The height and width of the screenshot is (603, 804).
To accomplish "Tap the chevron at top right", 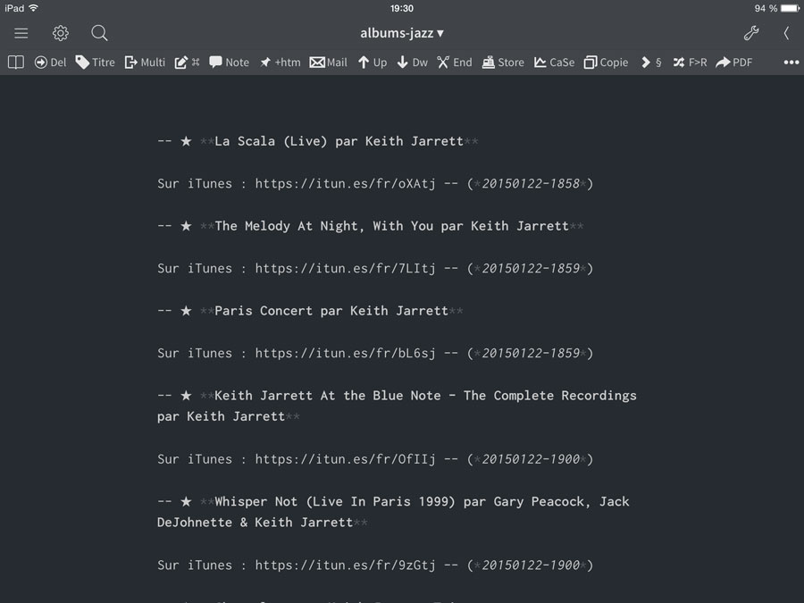I will click(786, 33).
